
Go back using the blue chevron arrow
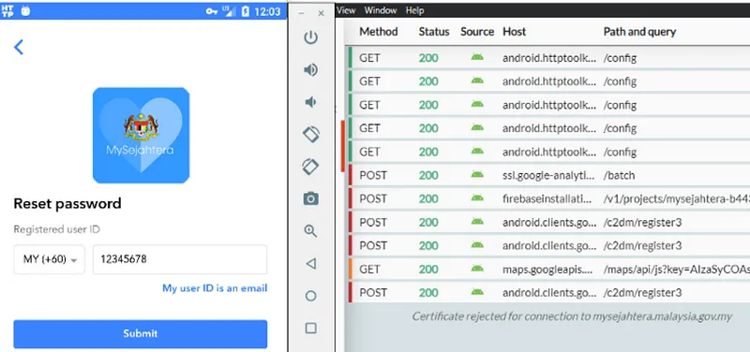[19, 47]
